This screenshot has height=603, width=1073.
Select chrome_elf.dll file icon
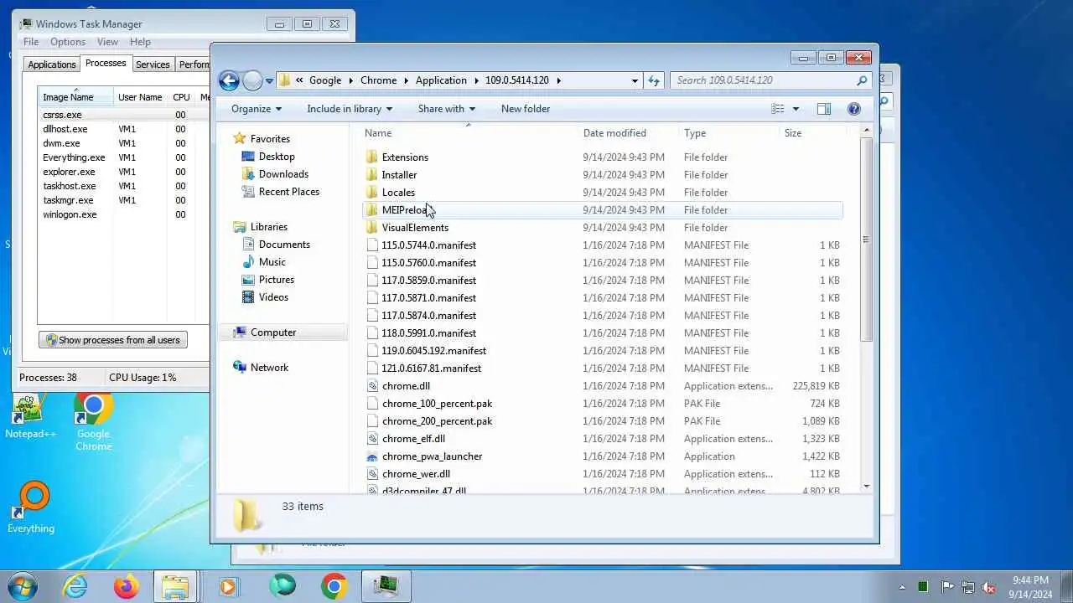(x=372, y=439)
